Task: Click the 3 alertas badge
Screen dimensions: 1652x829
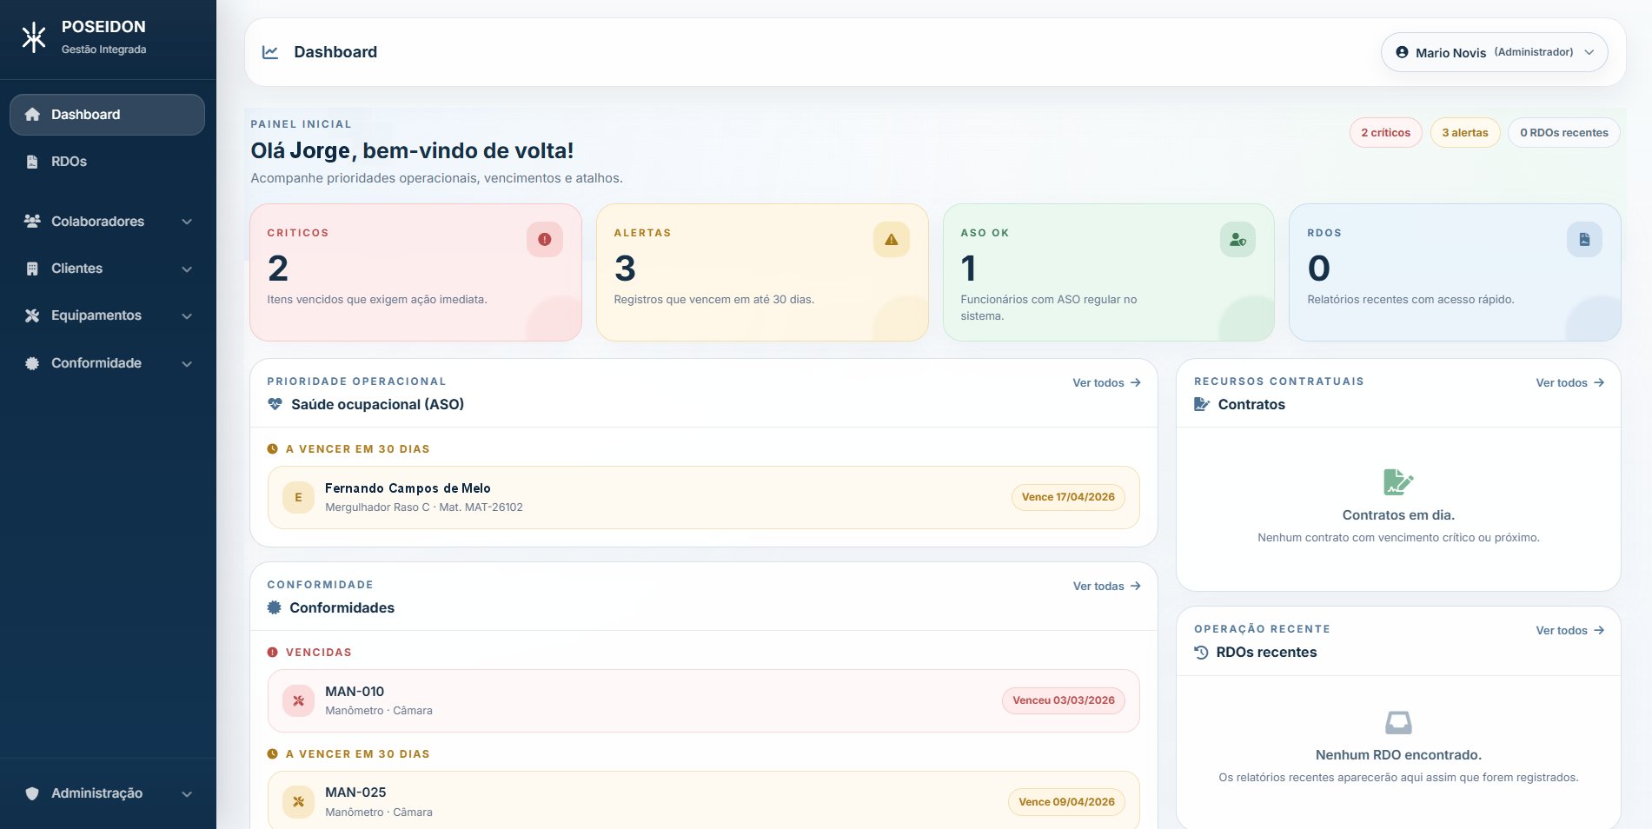Action: click(1464, 133)
